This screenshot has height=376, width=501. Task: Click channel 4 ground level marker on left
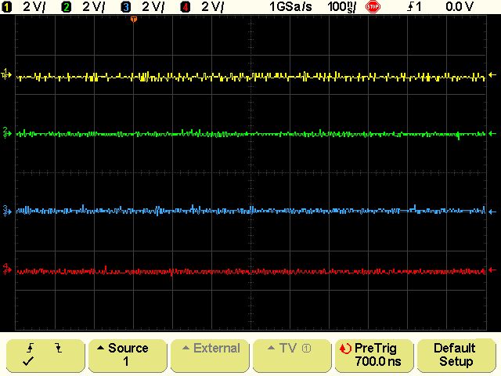tap(6, 269)
